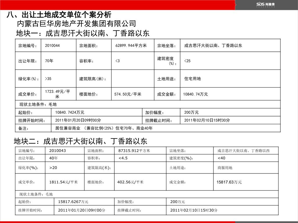Click the 楼面地价 label in the first table

[x=88, y=94]
